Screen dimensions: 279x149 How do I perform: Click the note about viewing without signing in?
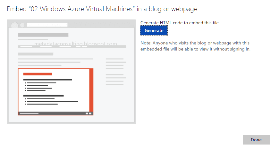coord(195,46)
